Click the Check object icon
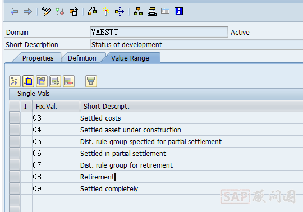Viewport: 303px width, 212px height. click(x=92, y=12)
